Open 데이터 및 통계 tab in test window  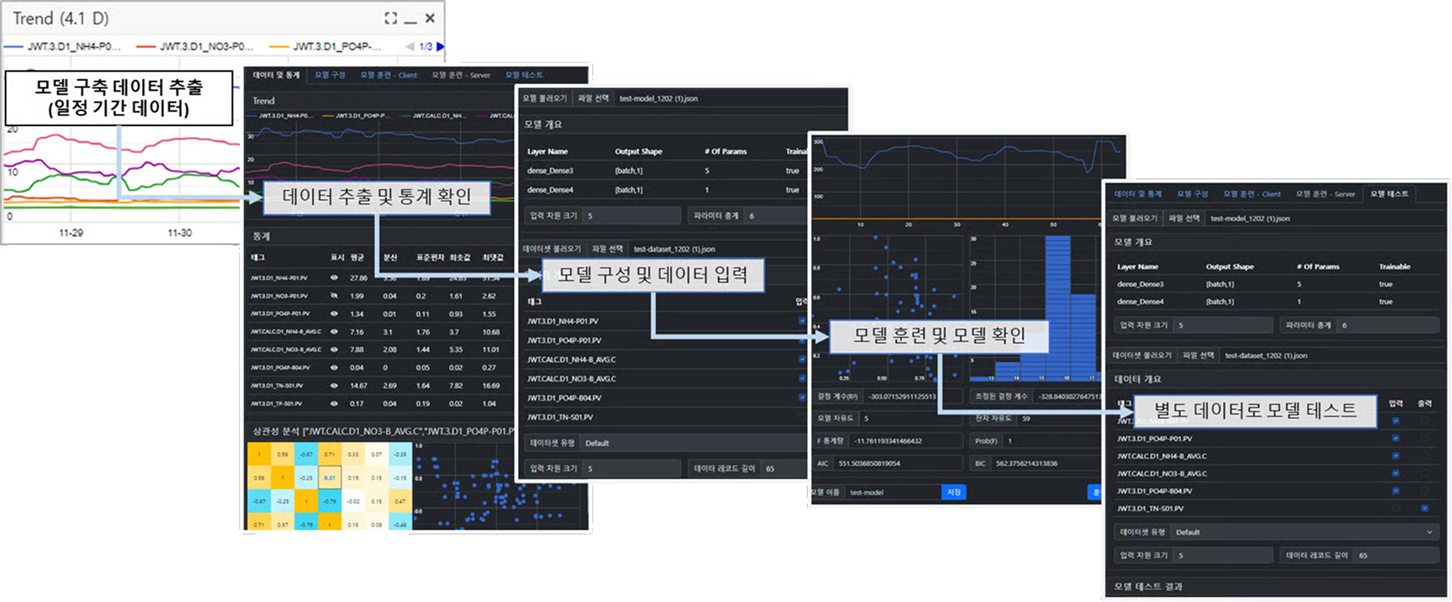click(1138, 194)
